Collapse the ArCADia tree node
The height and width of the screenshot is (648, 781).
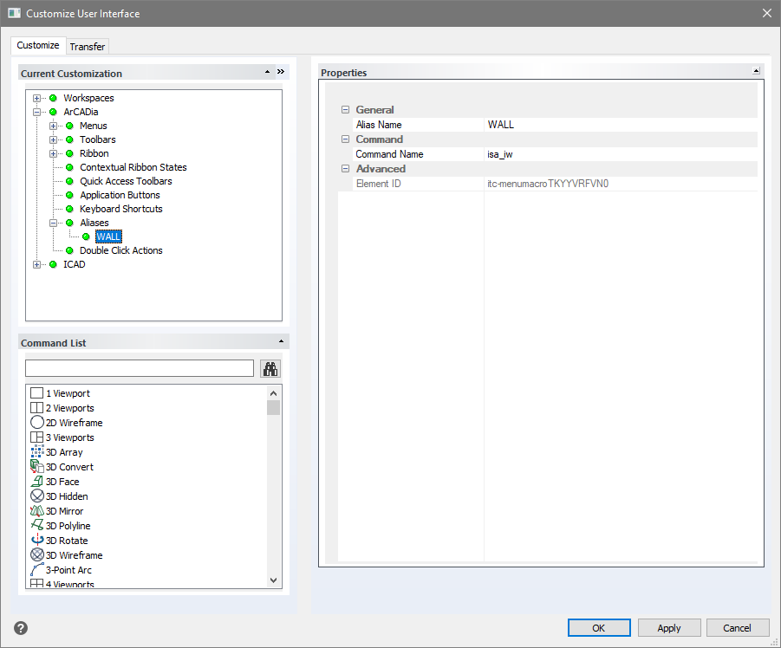tap(36, 112)
